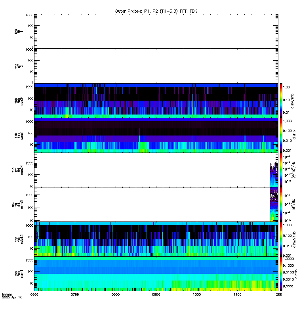Click the thb fbk edc34 color bar
The image size is (297, 317).
tap(281, 101)
